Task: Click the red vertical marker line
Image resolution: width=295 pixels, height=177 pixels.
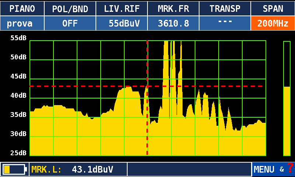Action: click(x=147, y=98)
